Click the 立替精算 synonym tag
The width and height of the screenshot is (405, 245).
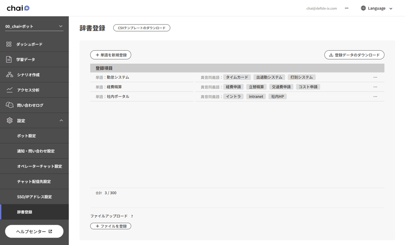pyautogui.click(x=256, y=87)
